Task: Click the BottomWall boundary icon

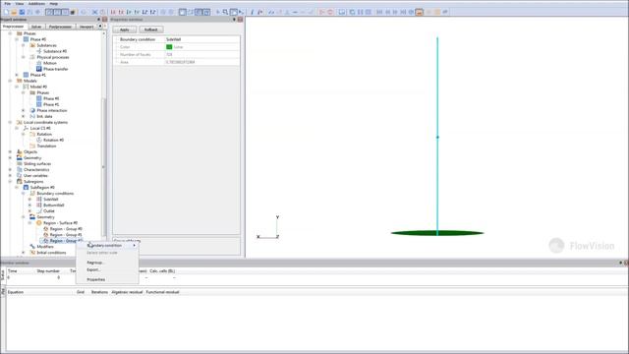Action: (39, 206)
